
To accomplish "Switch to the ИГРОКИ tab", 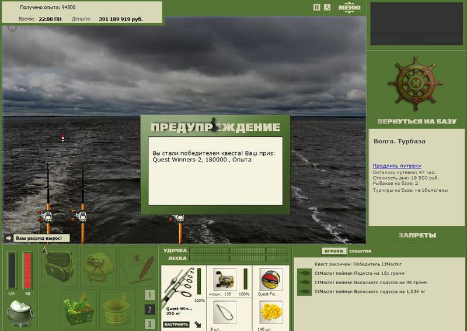I will (x=334, y=251).
